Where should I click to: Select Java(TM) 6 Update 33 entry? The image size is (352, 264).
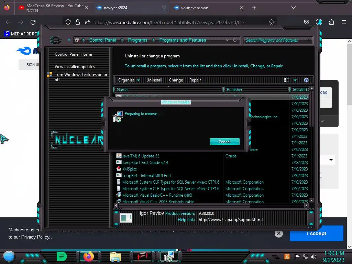[x=141, y=156]
